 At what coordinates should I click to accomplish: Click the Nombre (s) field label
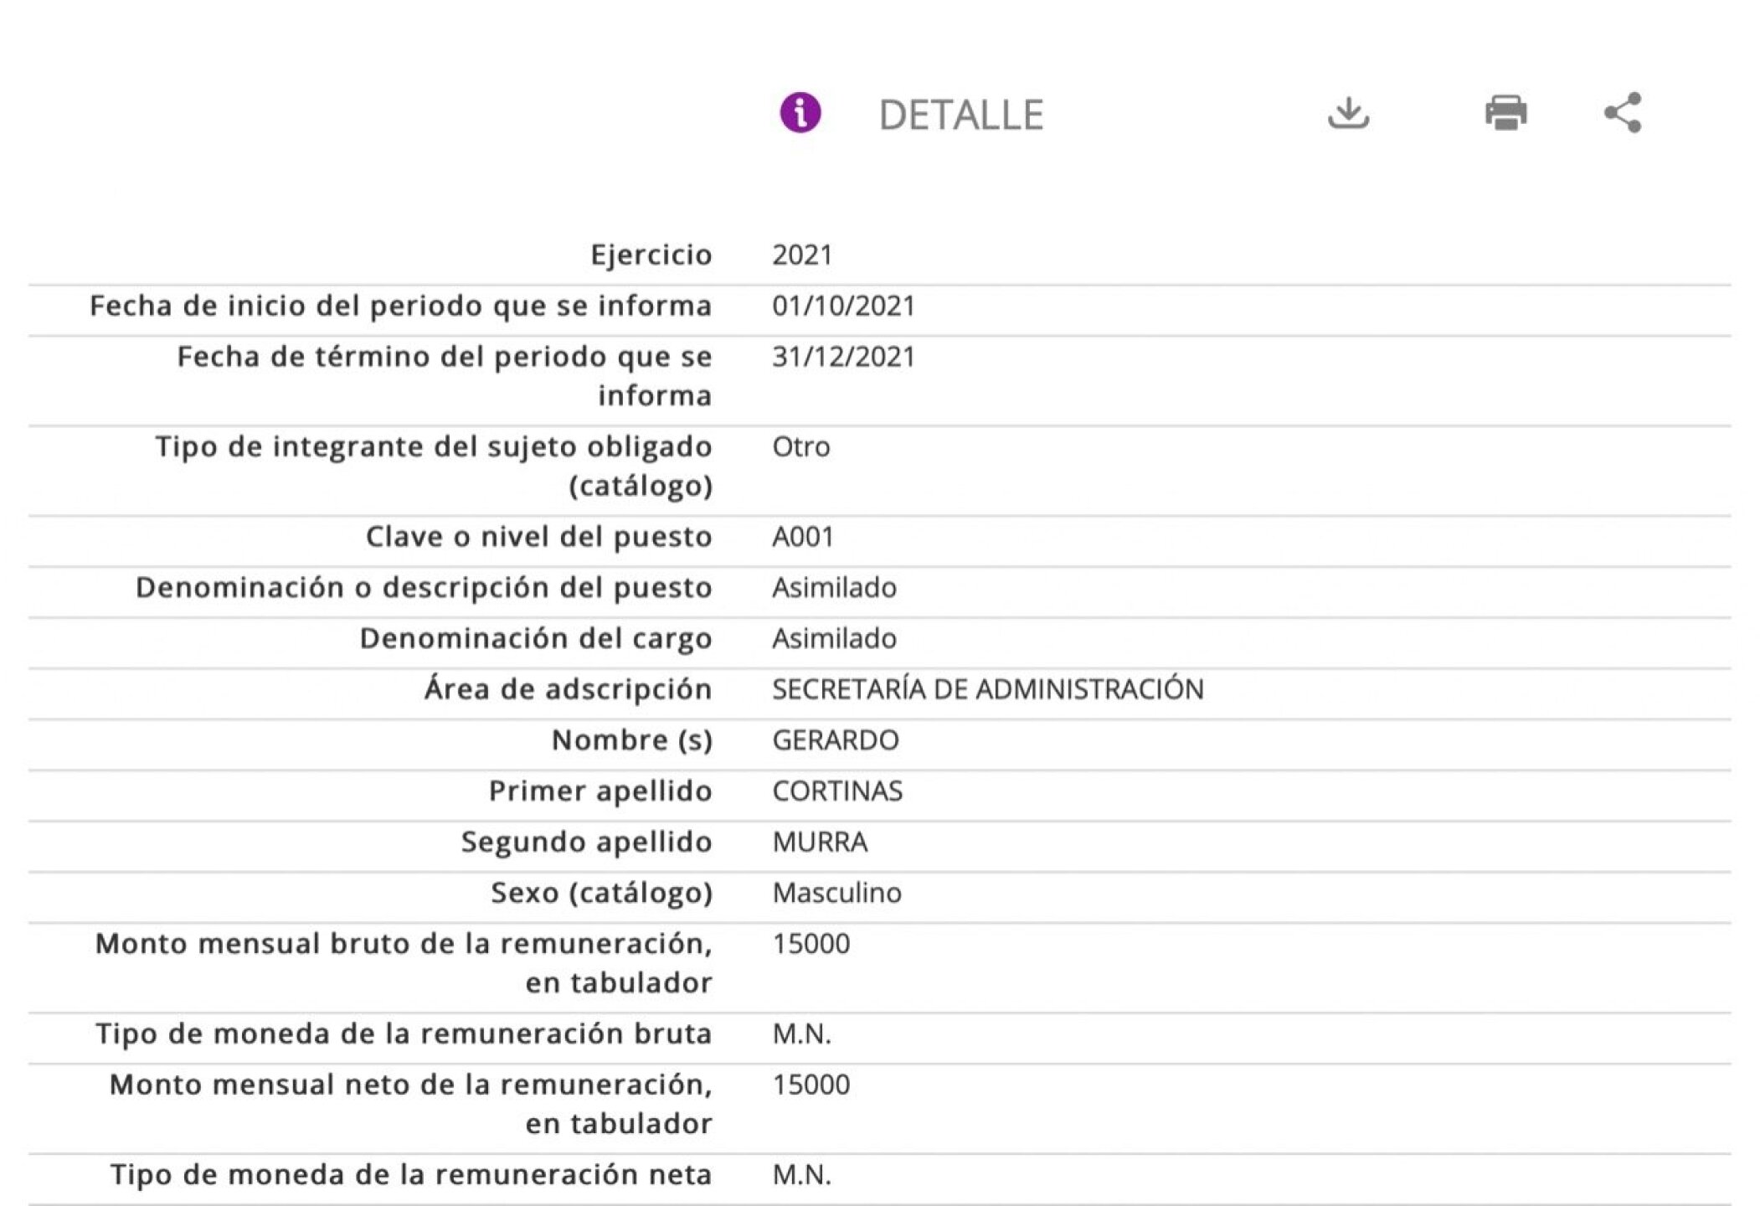pos(631,740)
